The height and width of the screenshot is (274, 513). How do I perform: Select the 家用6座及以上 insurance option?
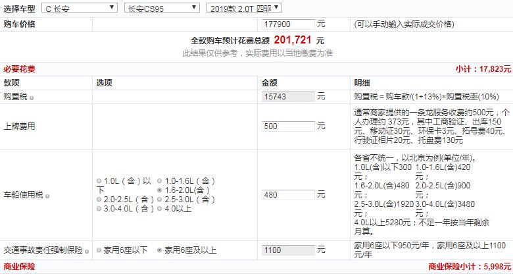click(159, 250)
